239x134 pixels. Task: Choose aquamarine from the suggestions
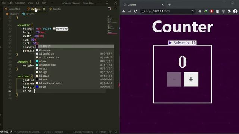[x=75, y=65]
